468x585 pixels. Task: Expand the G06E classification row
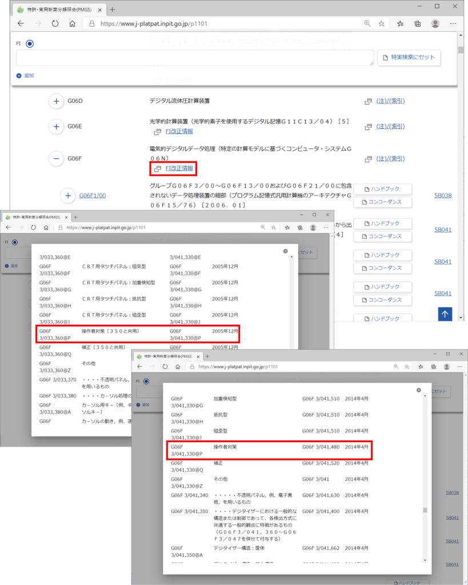click(56, 126)
